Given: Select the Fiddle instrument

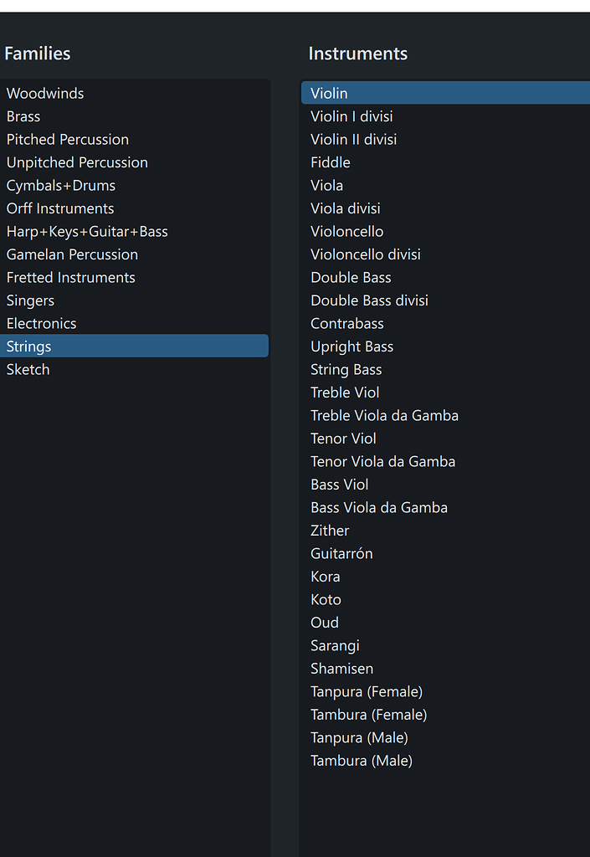Looking at the screenshot, I should point(330,162).
